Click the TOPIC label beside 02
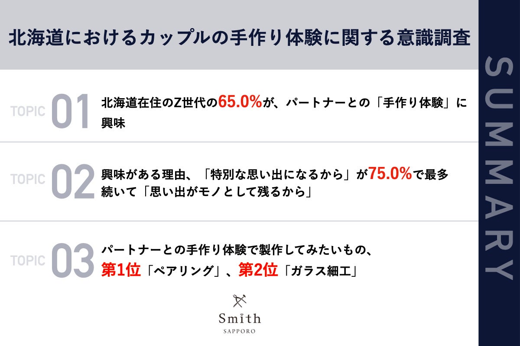The image size is (520, 346). click(28, 179)
